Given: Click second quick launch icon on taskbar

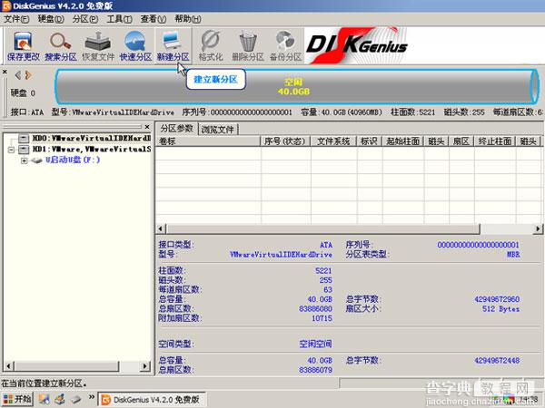Looking at the screenshot, I should pyautogui.click(x=60, y=399).
